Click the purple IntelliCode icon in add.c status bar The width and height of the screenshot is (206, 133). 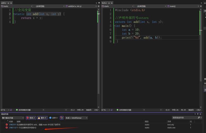click(11, 110)
